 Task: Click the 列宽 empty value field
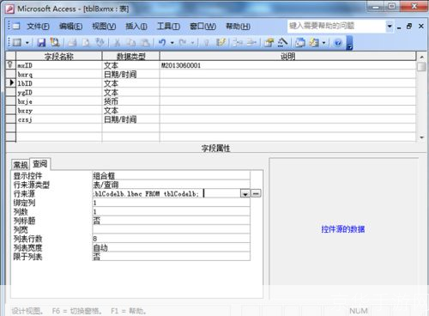pos(171,229)
